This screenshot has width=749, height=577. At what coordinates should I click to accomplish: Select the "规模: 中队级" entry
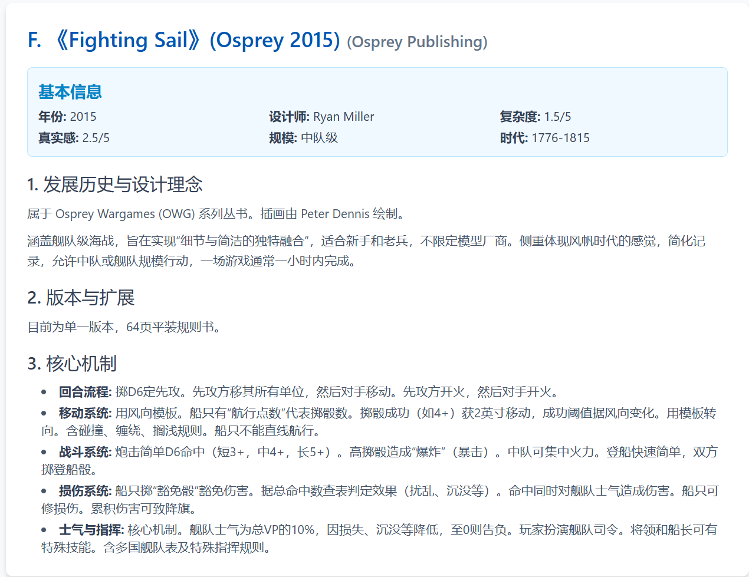[304, 138]
